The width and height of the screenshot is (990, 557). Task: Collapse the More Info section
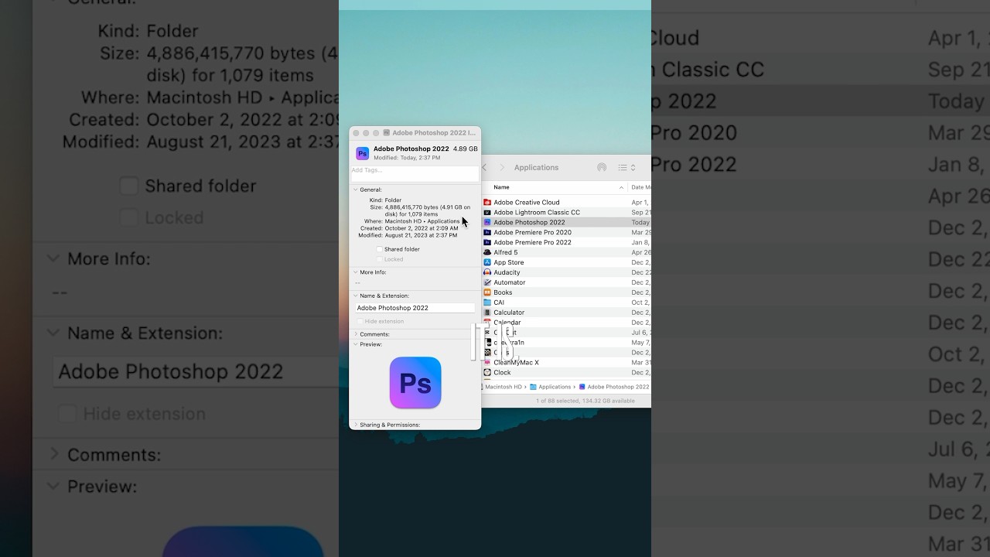pyautogui.click(x=356, y=272)
